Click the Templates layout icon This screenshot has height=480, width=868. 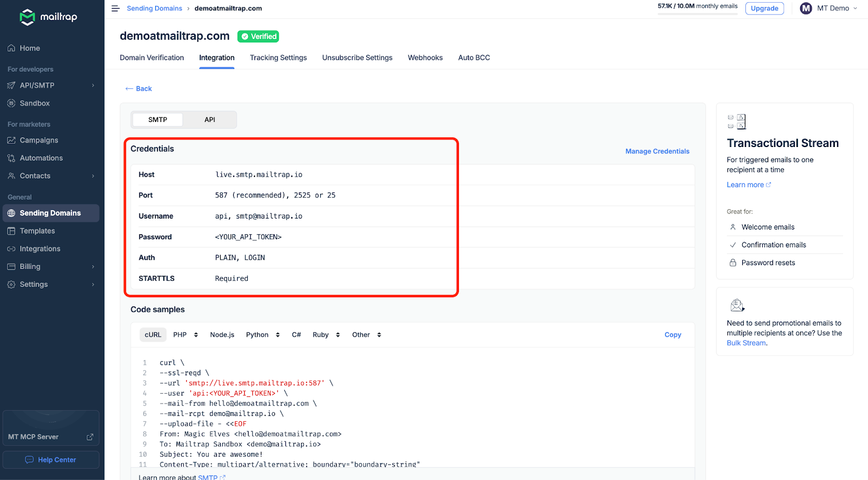click(11, 231)
